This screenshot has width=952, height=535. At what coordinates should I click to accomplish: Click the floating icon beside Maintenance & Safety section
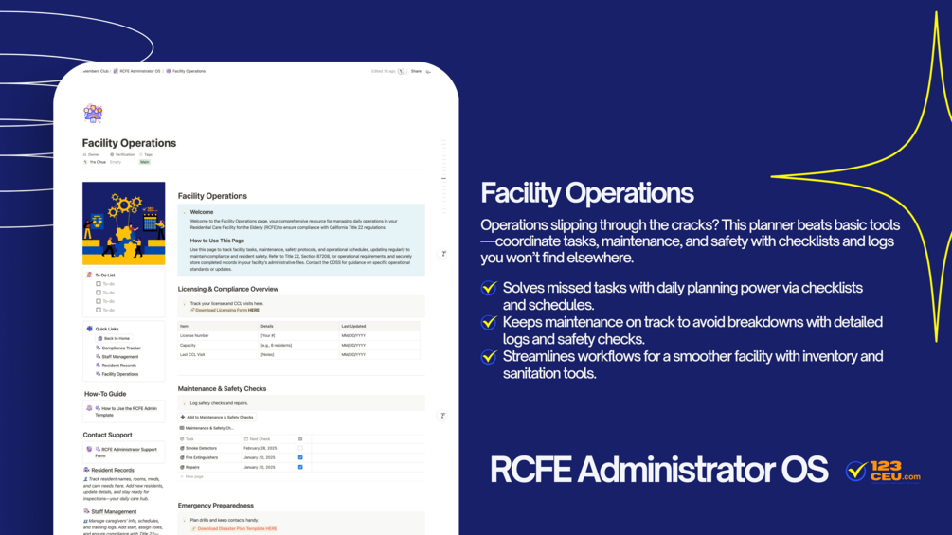click(442, 416)
